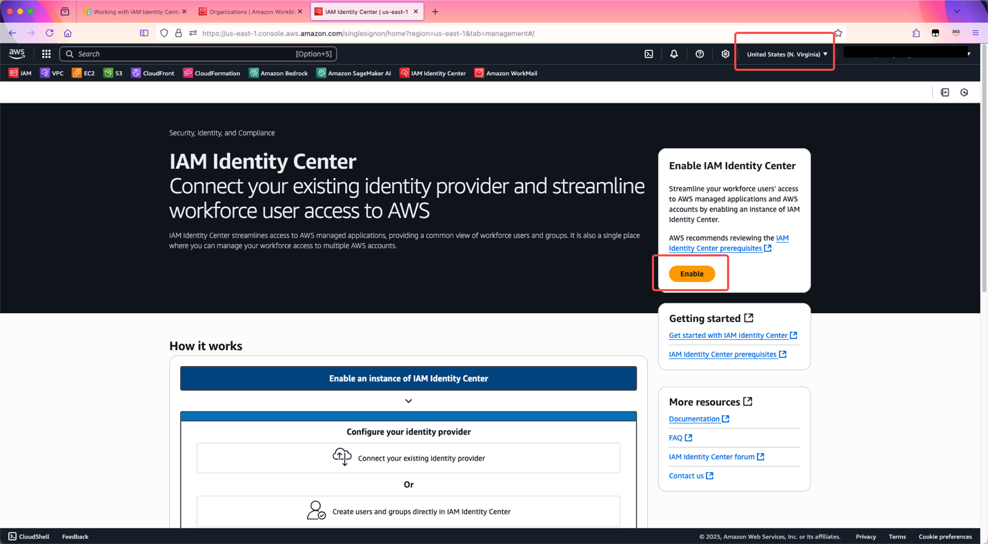
Task: Go back to the previous page
Action: [x=12, y=33]
